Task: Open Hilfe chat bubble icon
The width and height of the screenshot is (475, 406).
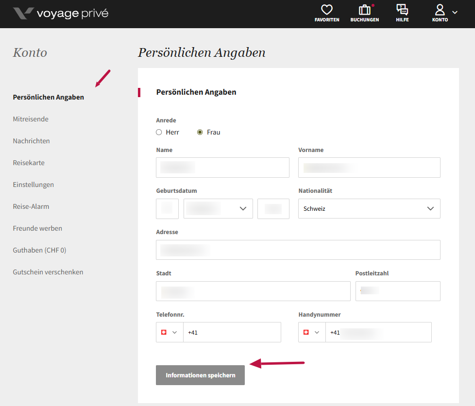Action: point(402,10)
